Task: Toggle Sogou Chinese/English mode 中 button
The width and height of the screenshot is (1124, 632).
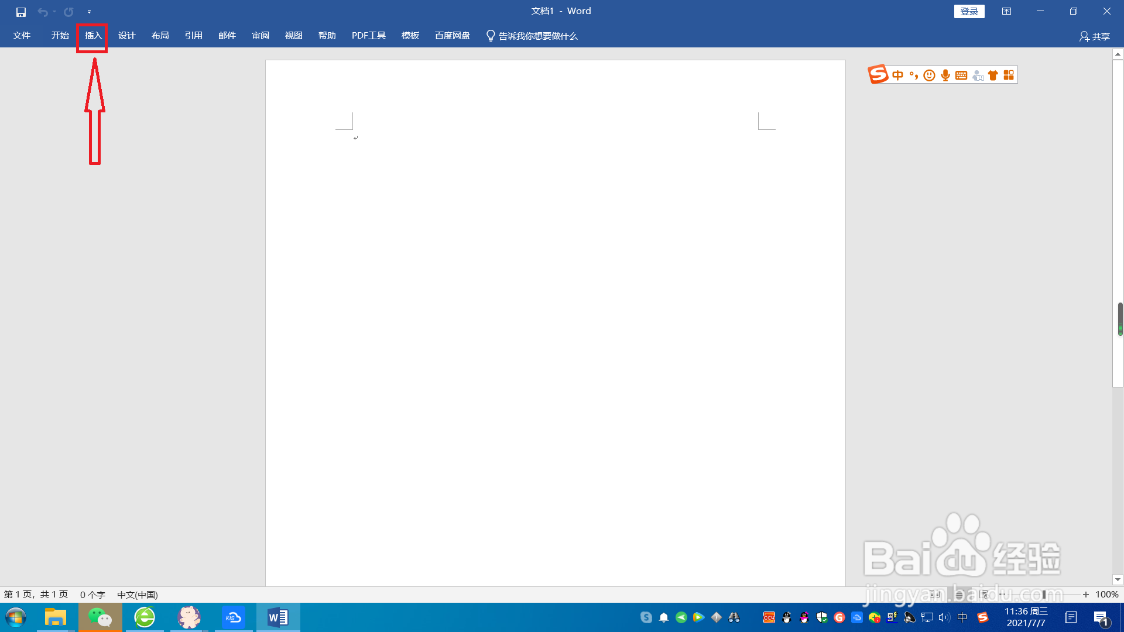Action: point(897,75)
